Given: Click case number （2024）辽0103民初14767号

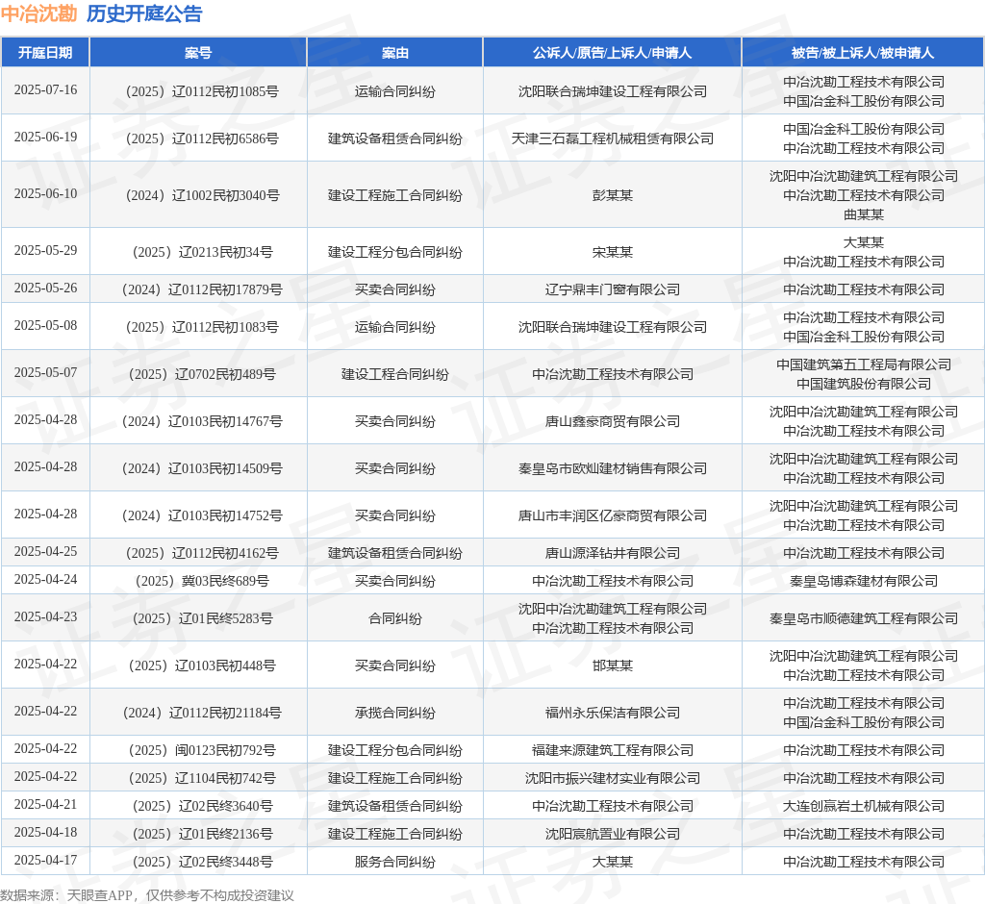Looking at the screenshot, I should [202, 421].
